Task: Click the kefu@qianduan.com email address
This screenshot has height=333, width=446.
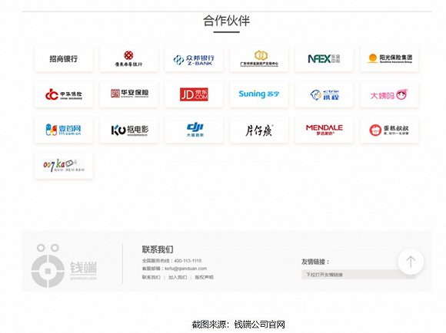Action: 186,269
